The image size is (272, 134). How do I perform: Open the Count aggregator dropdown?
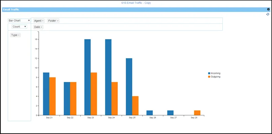pyautogui.click(x=19, y=27)
